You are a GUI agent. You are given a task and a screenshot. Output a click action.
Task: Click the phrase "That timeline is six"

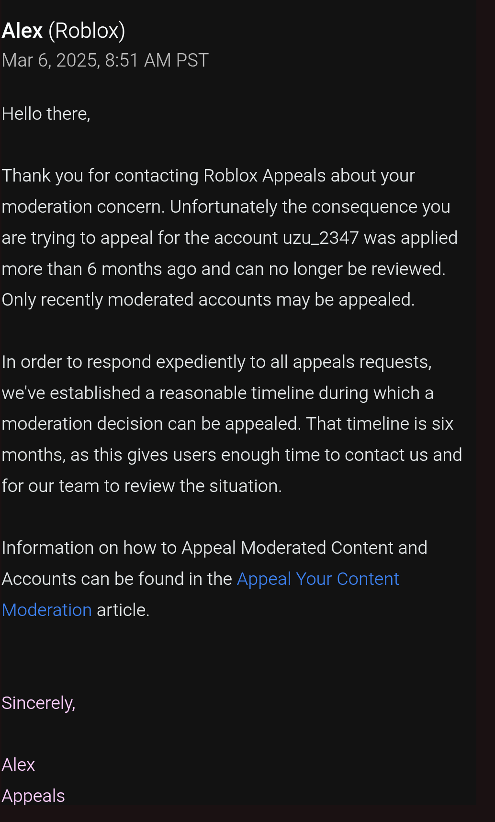pos(380,424)
